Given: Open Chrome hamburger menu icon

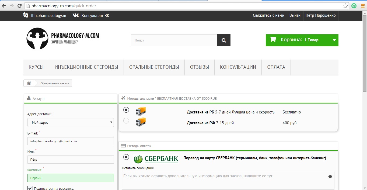Looking at the screenshot, I should pos(363,6).
